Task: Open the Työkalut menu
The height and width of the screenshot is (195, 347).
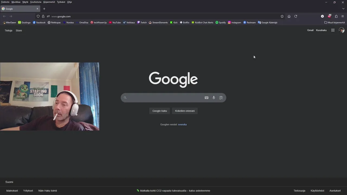Action: (61, 2)
